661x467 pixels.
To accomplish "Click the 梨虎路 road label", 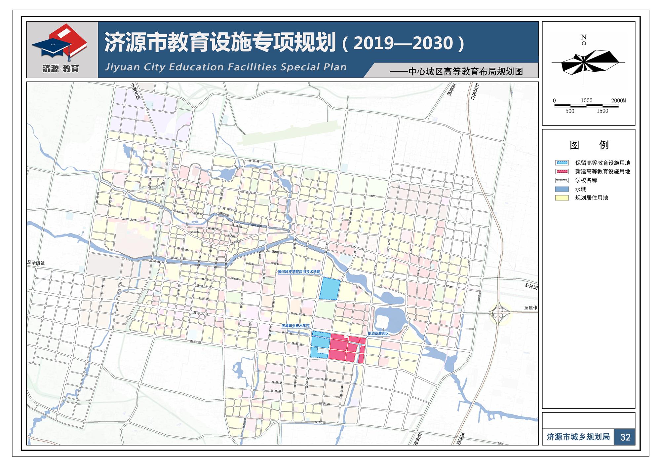I will (x=325, y=404).
